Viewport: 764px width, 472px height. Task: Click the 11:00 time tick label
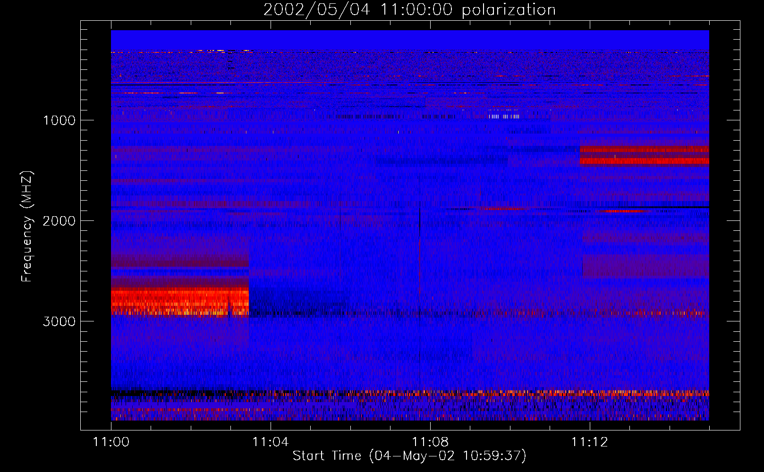pos(111,442)
